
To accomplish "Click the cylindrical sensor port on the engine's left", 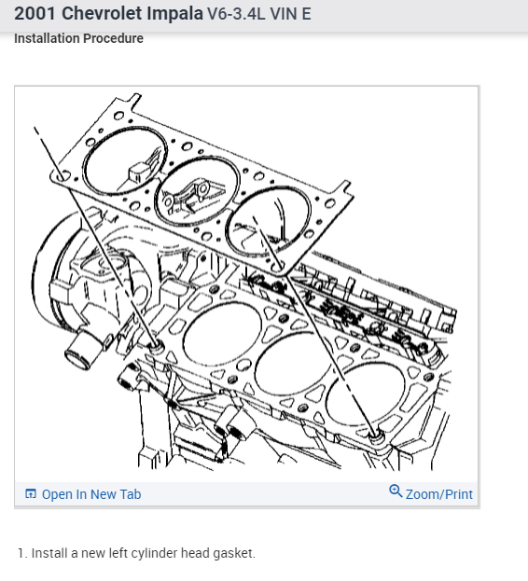I will tap(85, 350).
